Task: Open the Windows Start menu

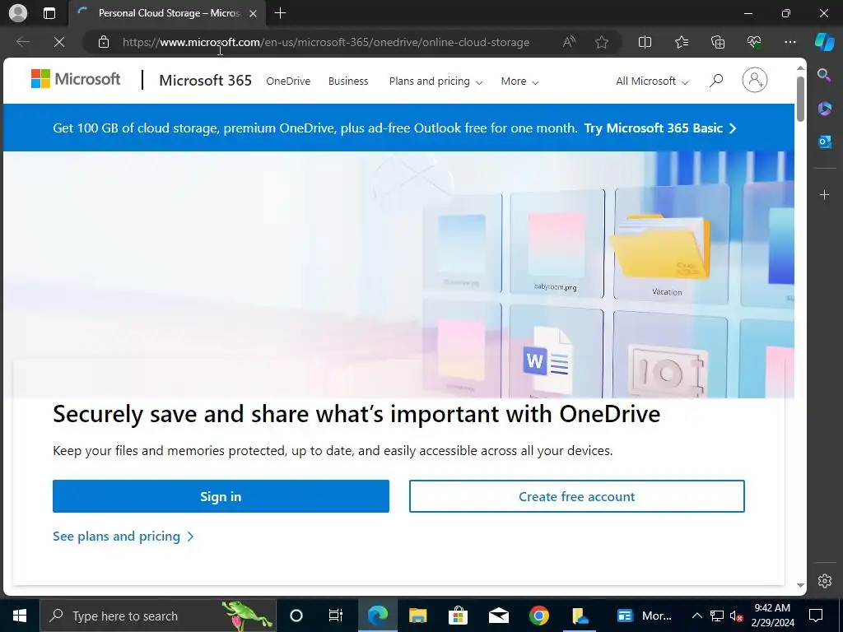Action: pyautogui.click(x=20, y=616)
